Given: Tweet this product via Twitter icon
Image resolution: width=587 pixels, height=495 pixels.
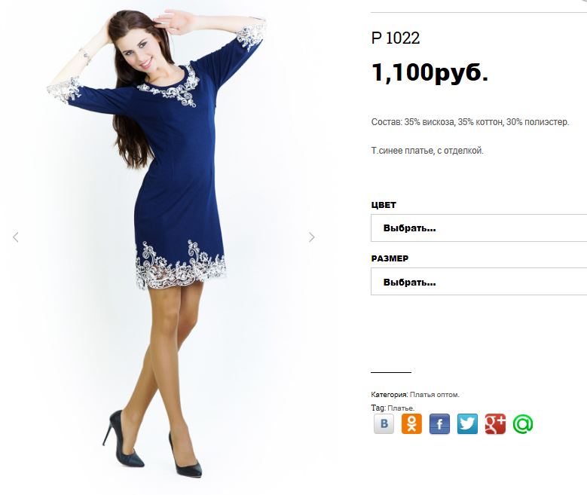Looking at the screenshot, I should 467,424.
